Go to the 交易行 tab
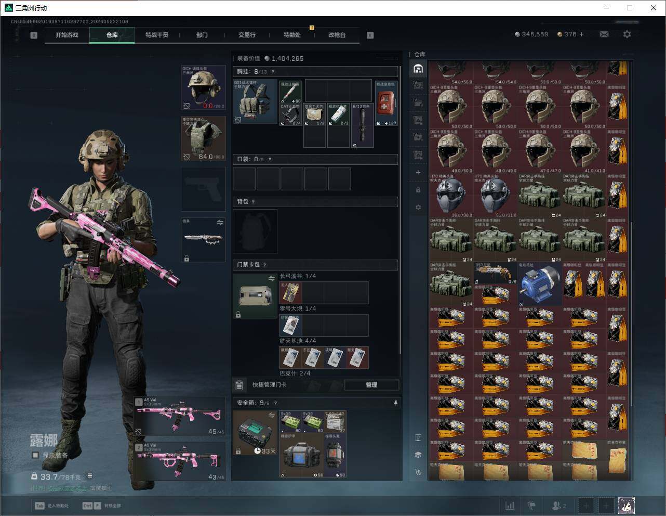 click(x=247, y=35)
